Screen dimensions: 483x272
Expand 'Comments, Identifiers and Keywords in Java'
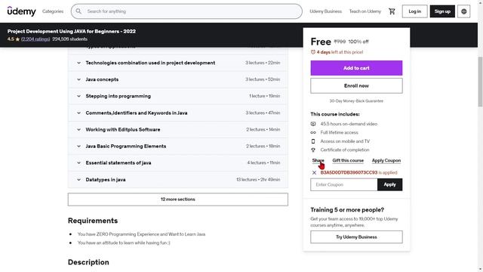[178, 113]
